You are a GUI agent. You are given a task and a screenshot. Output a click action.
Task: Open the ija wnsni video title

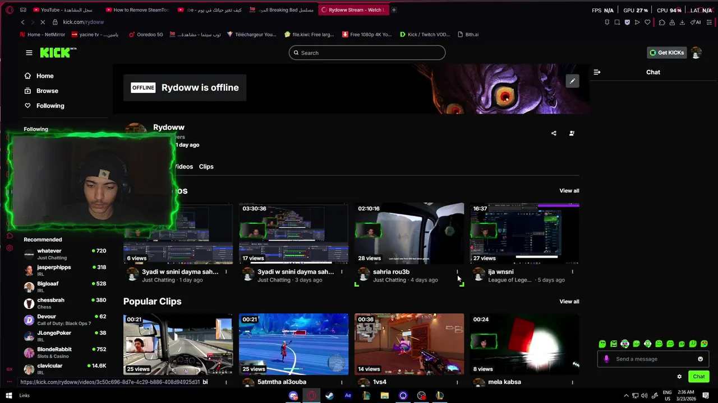point(500,272)
